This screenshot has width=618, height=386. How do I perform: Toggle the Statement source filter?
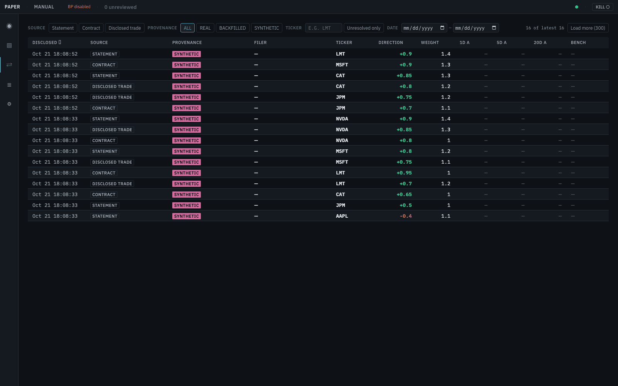tap(63, 28)
